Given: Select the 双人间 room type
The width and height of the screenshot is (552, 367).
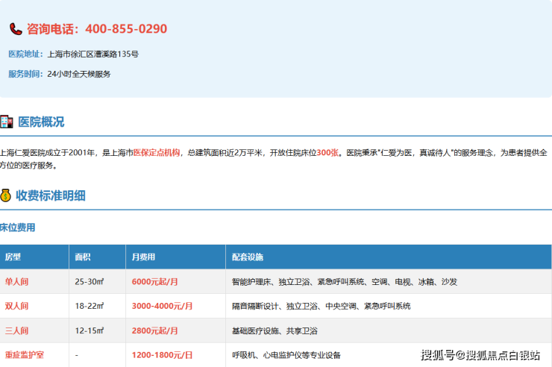Looking at the screenshot, I should pos(16,306).
